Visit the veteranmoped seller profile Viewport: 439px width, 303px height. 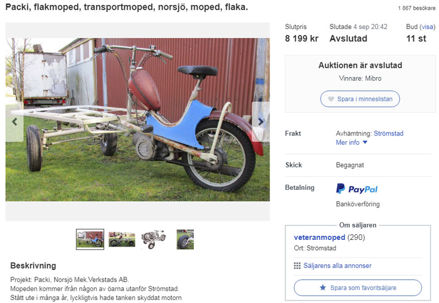click(320, 237)
